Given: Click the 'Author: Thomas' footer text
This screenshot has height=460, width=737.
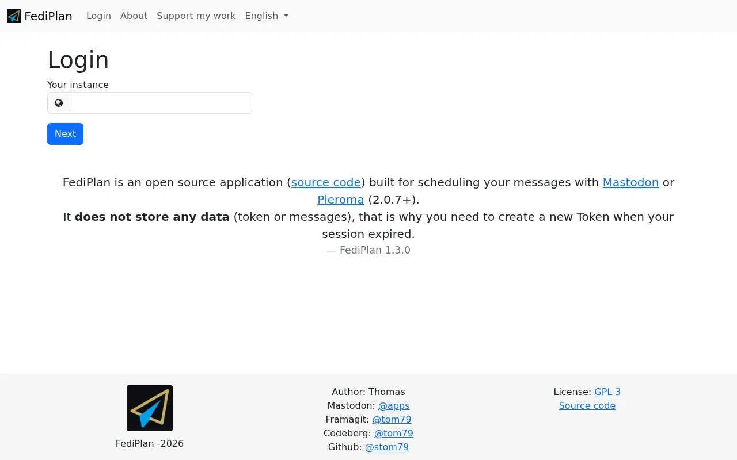Looking at the screenshot, I should [368, 392].
